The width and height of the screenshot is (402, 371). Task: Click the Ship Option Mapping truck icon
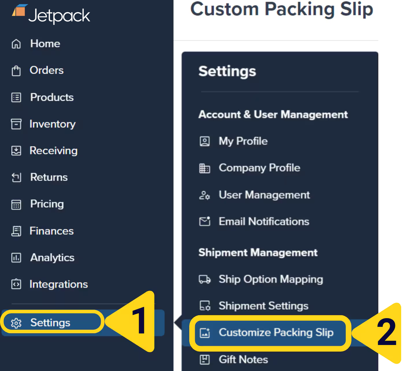pyautogui.click(x=205, y=280)
